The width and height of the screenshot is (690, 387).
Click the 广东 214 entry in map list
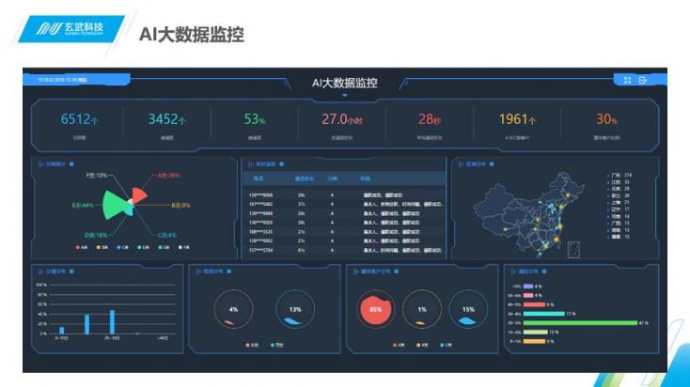pyautogui.click(x=620, y=175)
